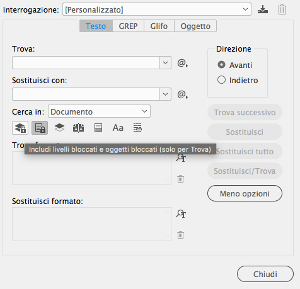Open special characters menu for Sostituisci con
The height and width of the screenshot is (289, 300).
pos(182,94)
